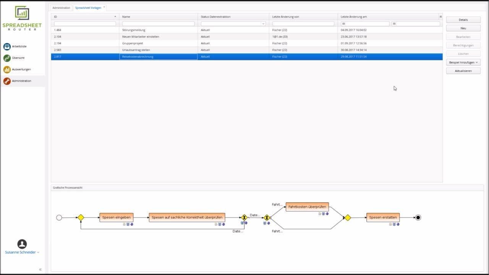Focus the Name filter field

(158, 24)
